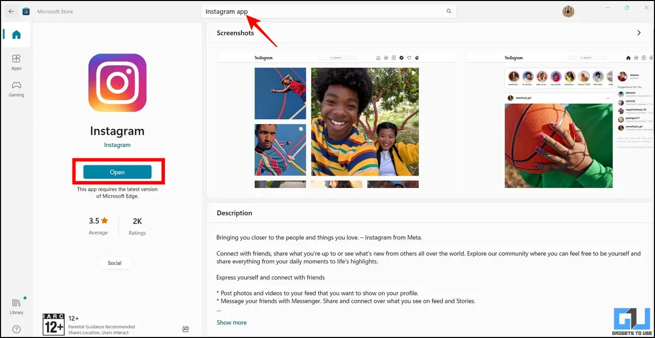
Task: Click the Instagram publisher link
Action: tap(117, 145)
